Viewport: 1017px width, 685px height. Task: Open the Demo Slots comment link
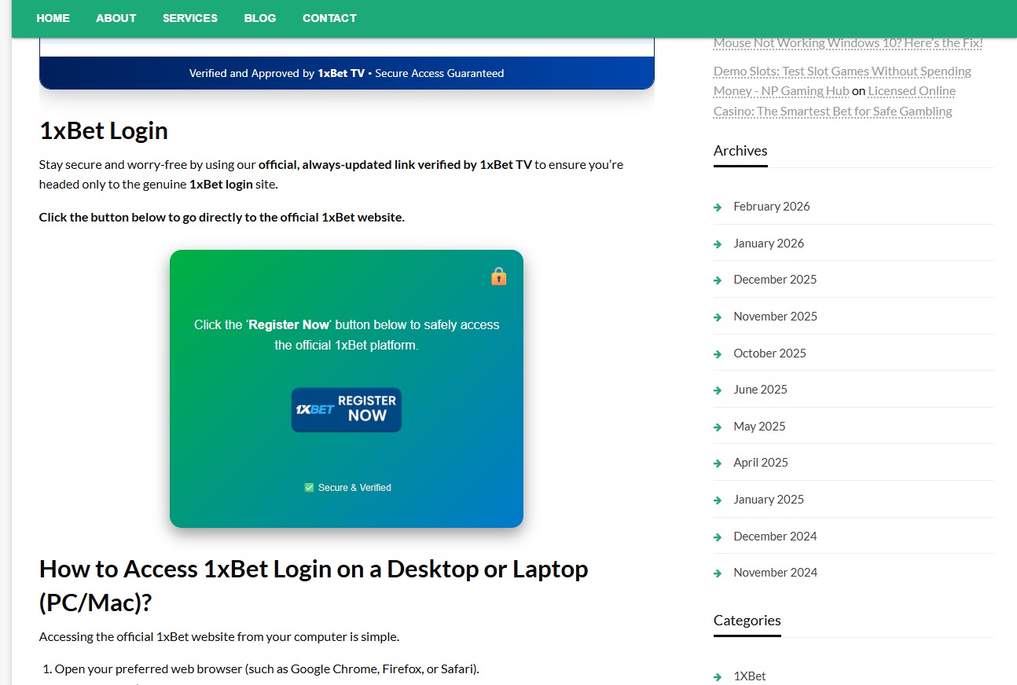point(842,71)
